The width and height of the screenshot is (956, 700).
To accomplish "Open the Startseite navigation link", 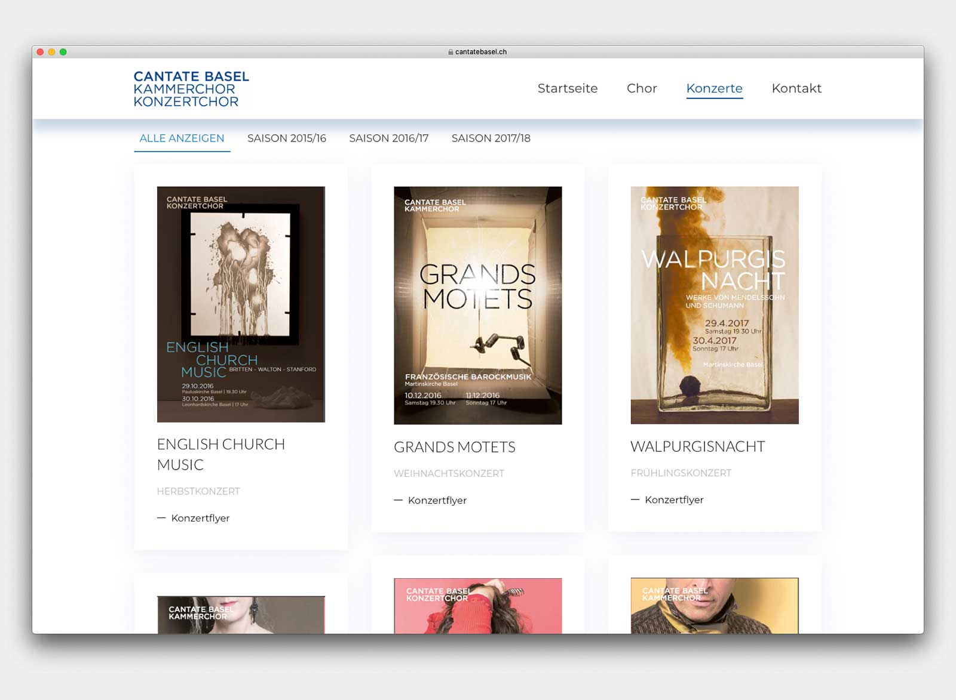I will tap(567, 88).
